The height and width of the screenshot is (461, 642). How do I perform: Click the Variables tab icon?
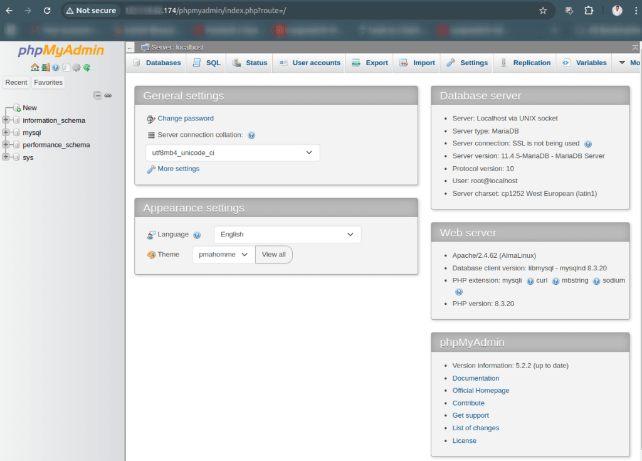(x=567, y=63)
